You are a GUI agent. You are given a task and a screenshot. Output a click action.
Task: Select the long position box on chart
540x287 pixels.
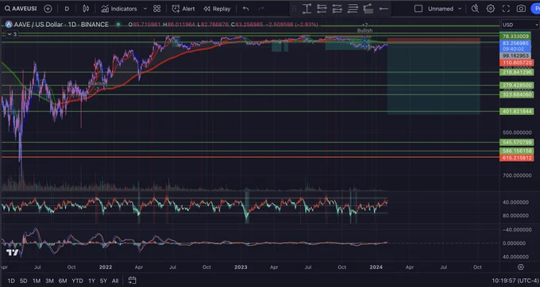point(434,76)
